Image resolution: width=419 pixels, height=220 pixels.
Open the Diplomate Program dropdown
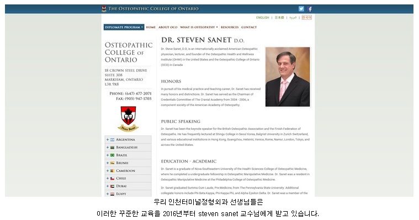[x=124, y=27]
